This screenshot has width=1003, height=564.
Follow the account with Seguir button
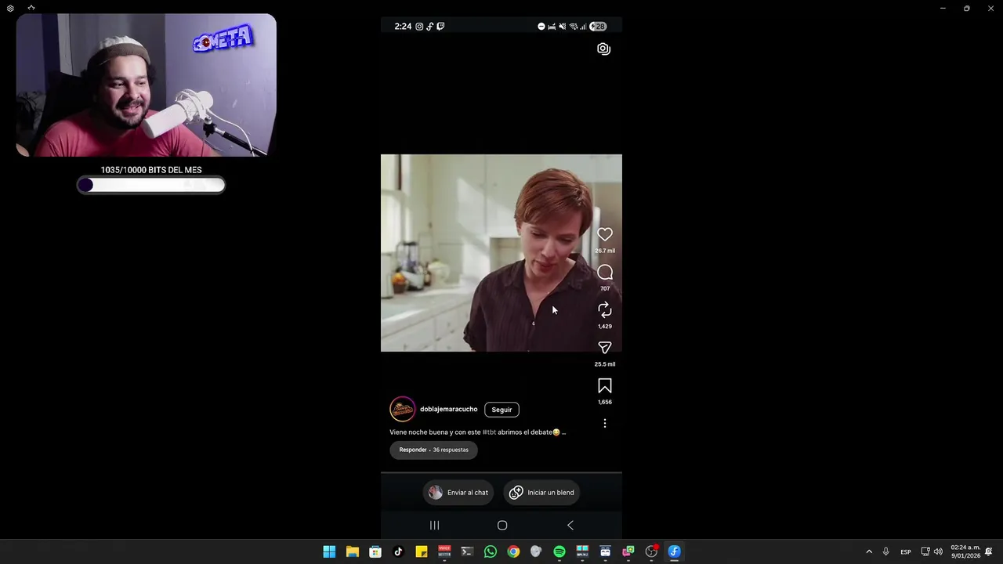pyautogui.click(x=501, y=410)
